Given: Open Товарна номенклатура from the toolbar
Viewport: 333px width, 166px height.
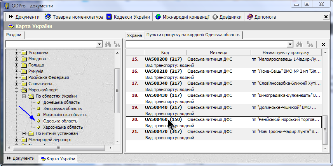Looking at the screenshot, I should pos(74,17).
